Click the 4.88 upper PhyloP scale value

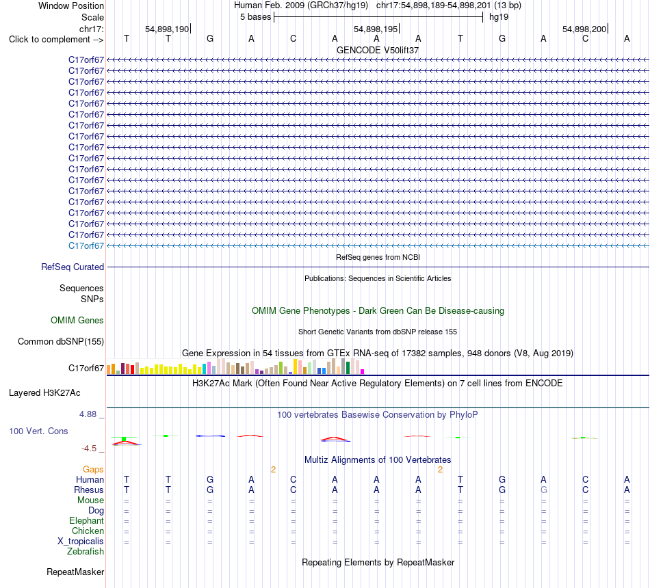(x=88, y=414)
